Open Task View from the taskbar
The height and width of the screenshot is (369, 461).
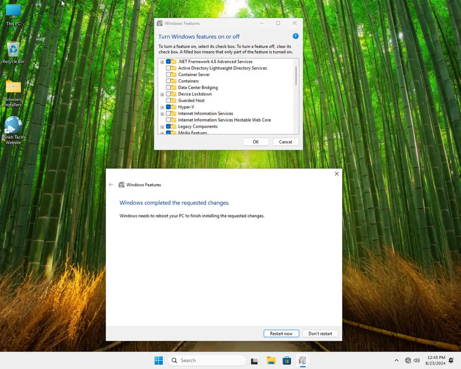click(254, 361)
